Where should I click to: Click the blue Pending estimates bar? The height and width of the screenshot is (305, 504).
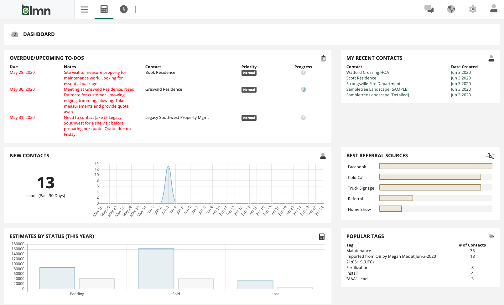pyautogui.click(x=57, y=278)
